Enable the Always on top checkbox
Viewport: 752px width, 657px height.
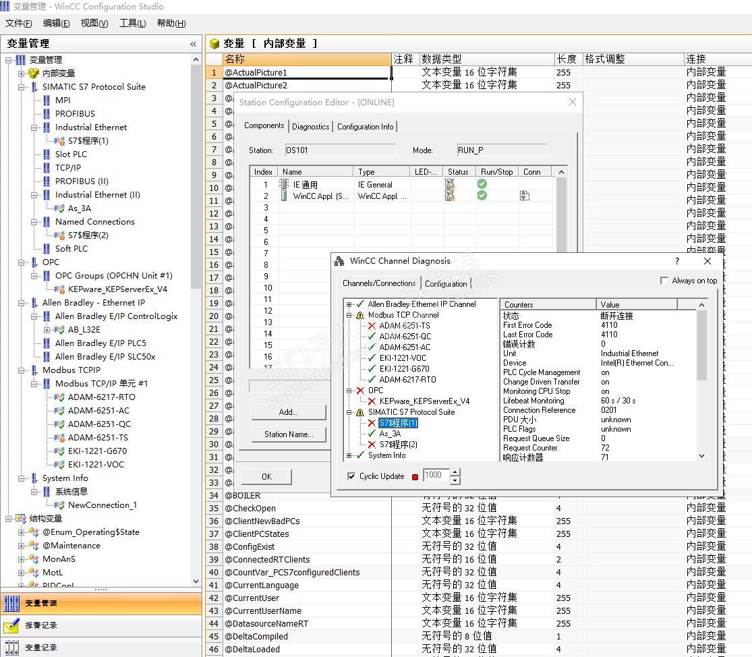(665, 281)
